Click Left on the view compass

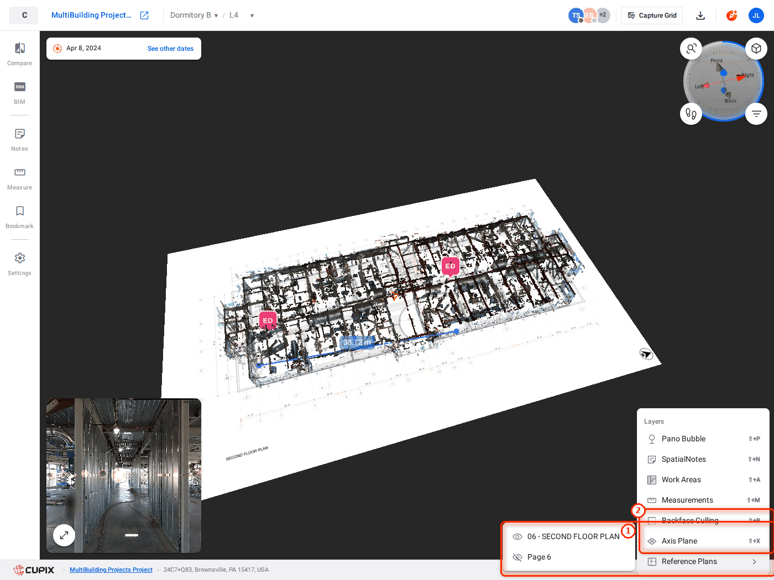(x=699, y=87)
